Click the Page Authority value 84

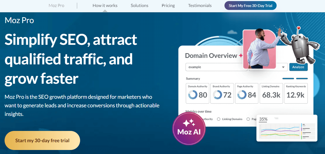[252, 95]
